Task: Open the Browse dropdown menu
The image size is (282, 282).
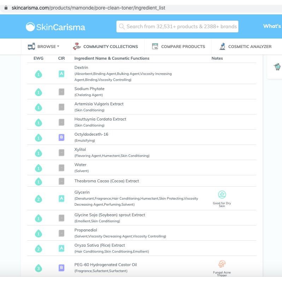Action: [43, 47]
